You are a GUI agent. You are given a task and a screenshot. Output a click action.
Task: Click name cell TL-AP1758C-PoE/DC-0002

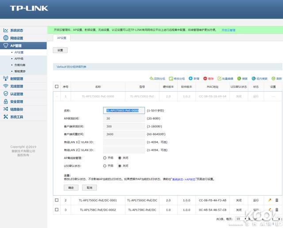(x=98, y=210)
